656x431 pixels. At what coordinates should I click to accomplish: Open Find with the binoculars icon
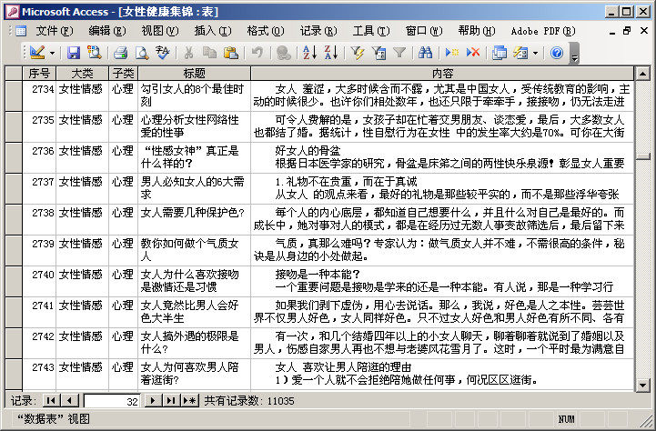[426, 53]
